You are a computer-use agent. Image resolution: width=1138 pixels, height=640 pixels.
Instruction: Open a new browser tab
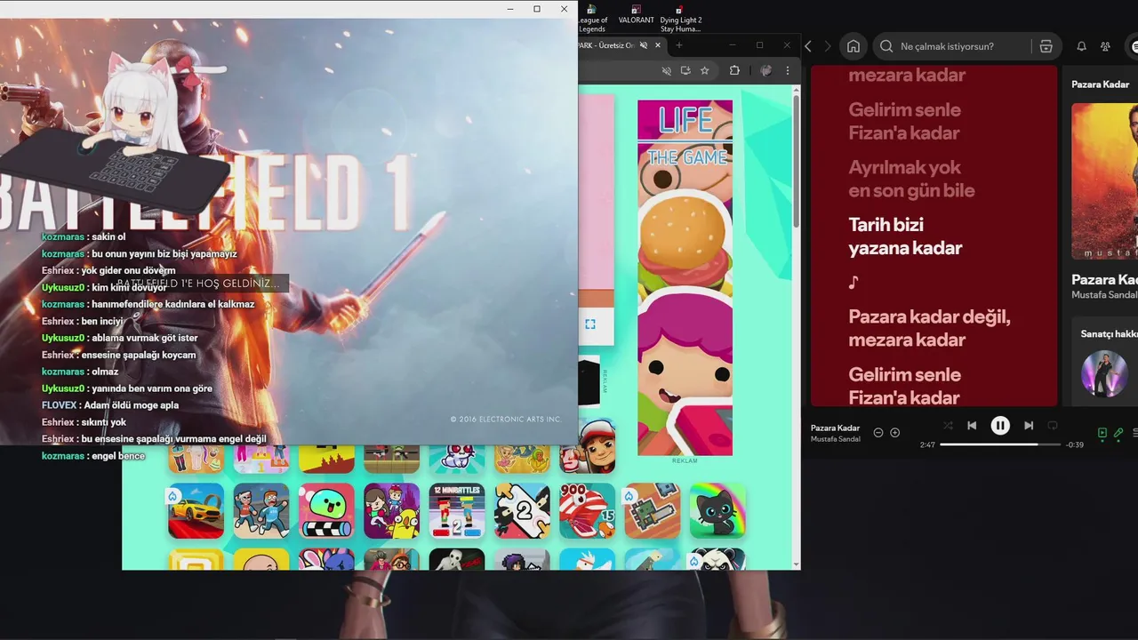click(x=679, y=45)
